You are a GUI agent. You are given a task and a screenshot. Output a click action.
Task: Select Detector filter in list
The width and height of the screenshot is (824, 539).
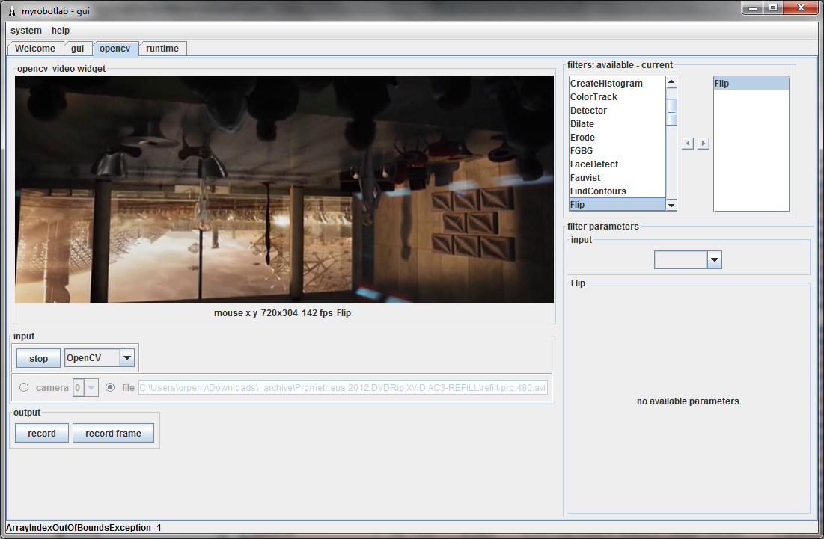[x=617, y=110]
